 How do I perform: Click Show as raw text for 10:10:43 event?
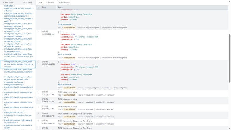(65, 85)
